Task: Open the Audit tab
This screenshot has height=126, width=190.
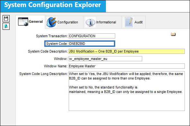Action: [x=134, y=22]
